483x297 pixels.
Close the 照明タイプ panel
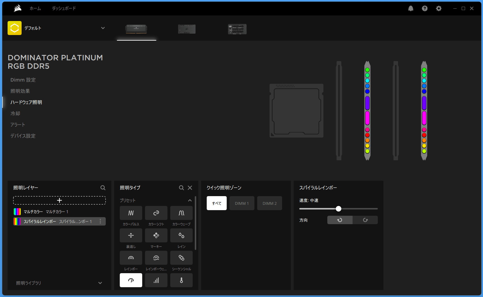tap(190, 188)
